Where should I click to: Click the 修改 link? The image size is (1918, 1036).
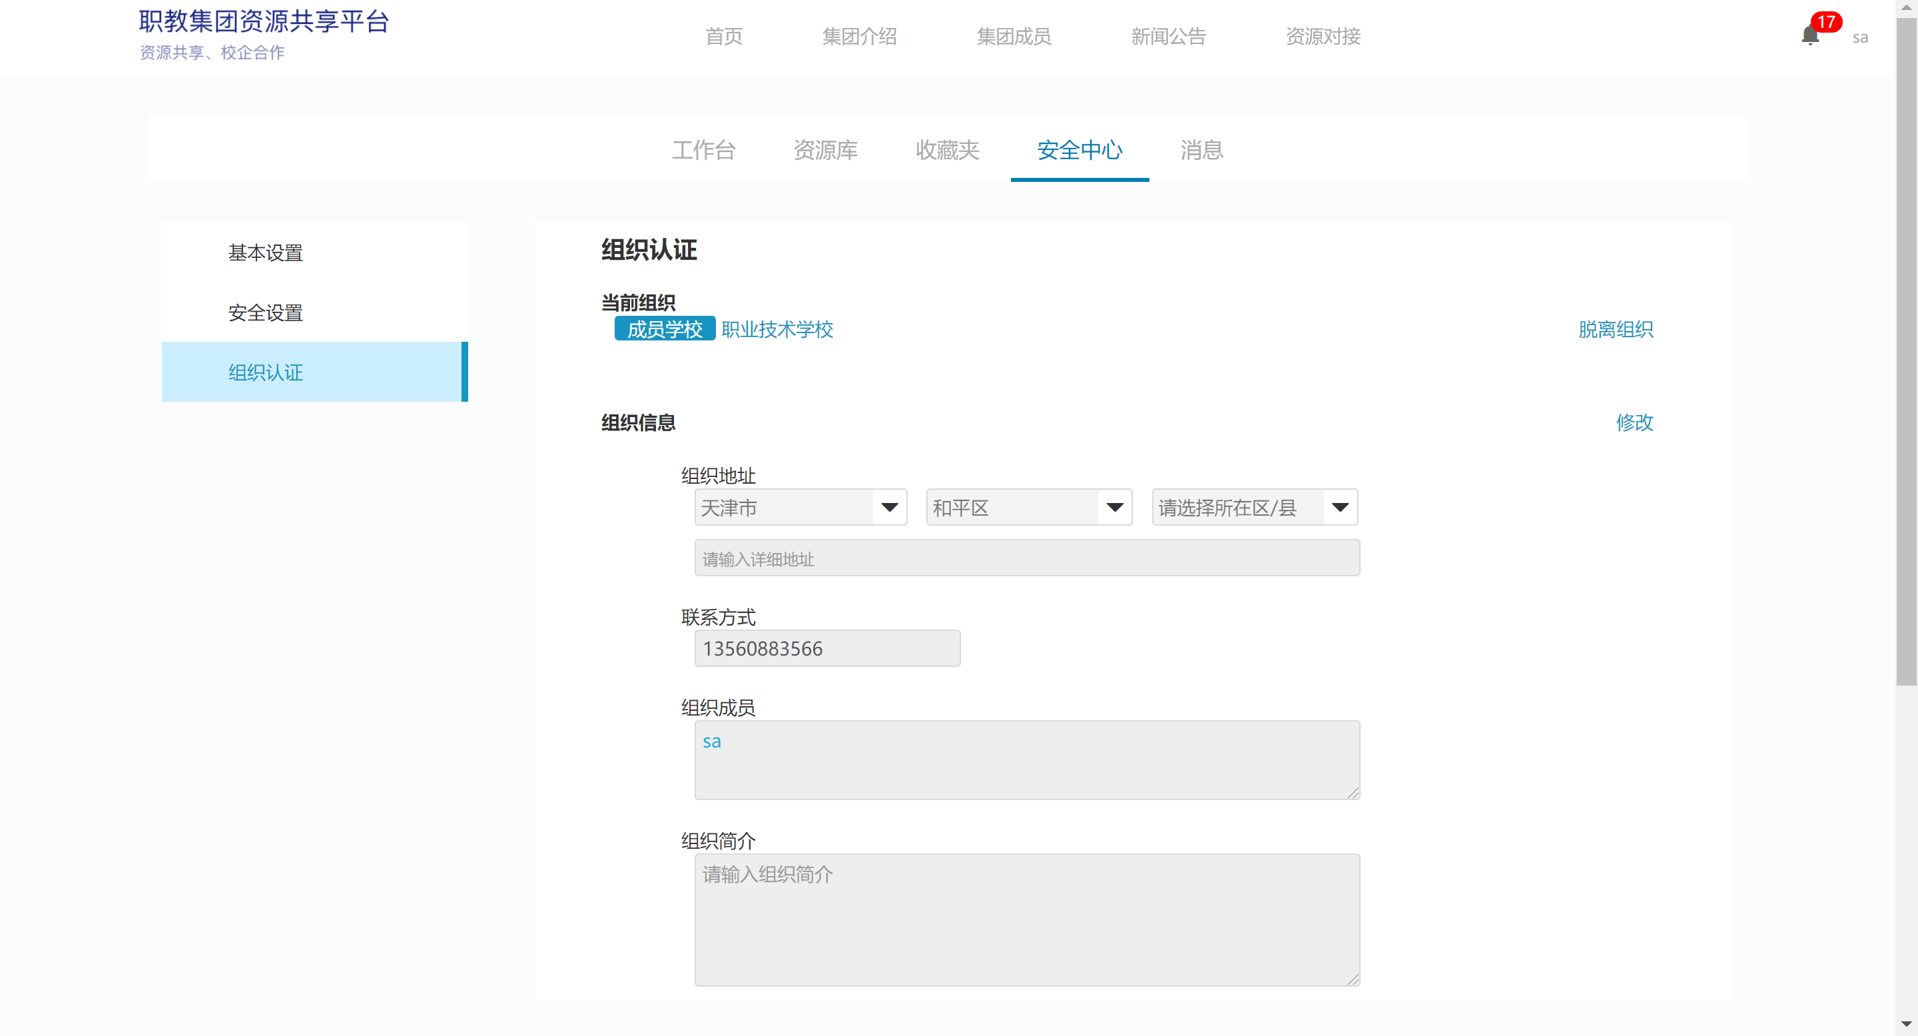[1634, 422]
